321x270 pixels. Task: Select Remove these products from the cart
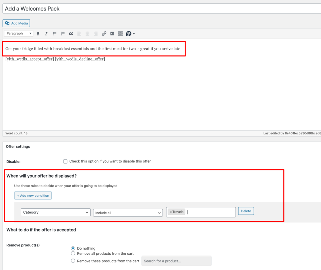pyautogui.click(x=73, y=261)
